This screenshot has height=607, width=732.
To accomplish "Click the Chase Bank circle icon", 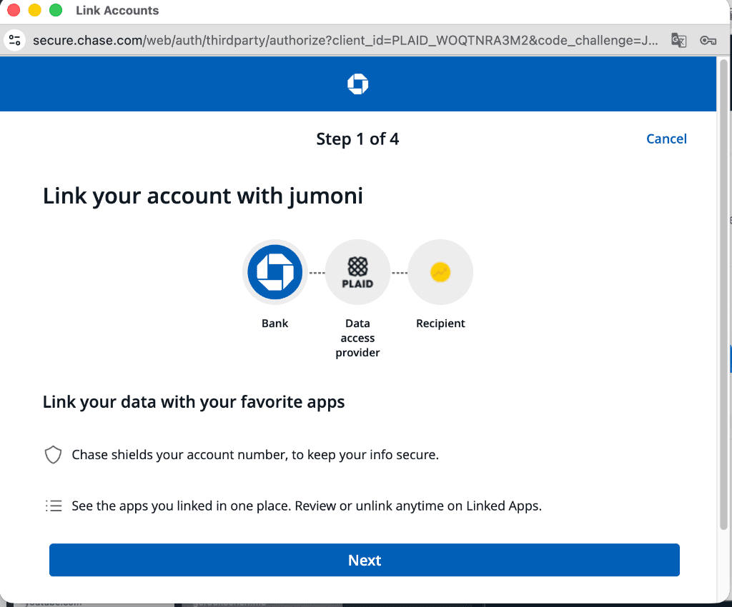I will tap(275, 272).
